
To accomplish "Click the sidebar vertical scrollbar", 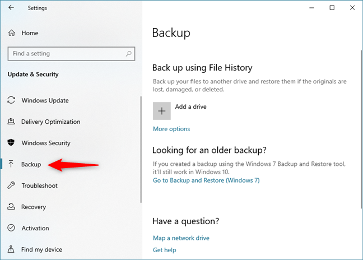I will point(141,150).
